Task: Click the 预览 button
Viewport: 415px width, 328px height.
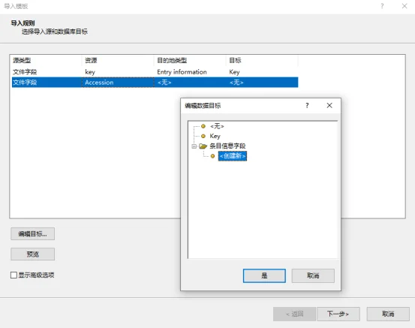Action: (33, 254)
